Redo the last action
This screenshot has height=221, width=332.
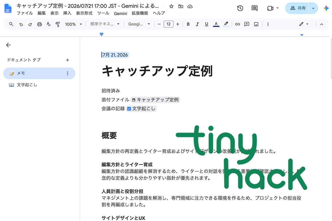(30, 24)
